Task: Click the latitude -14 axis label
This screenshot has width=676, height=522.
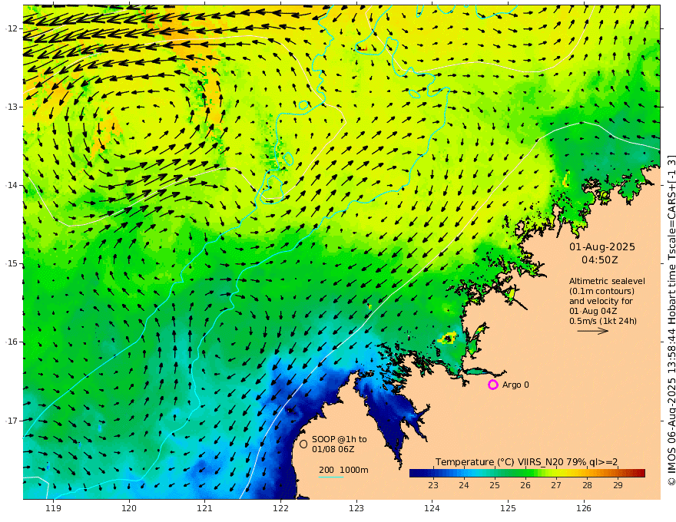Action: pos(12,185)
